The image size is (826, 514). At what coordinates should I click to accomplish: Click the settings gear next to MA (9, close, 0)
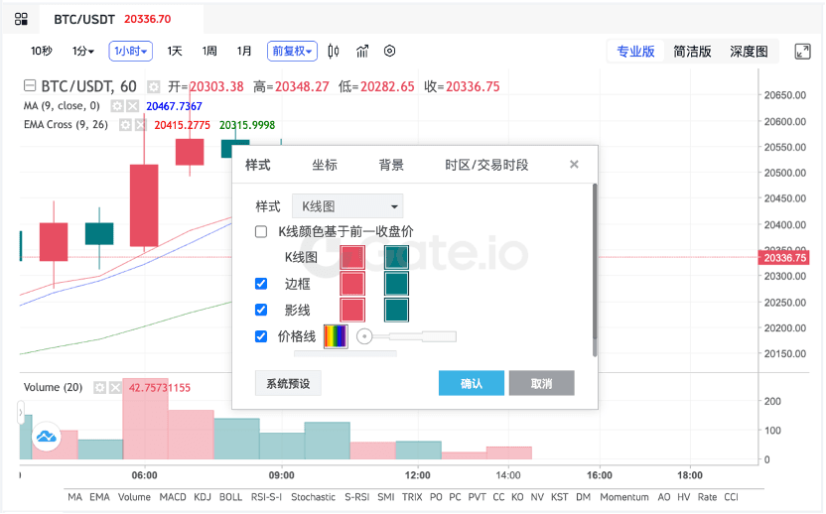[x=117, y=106]
